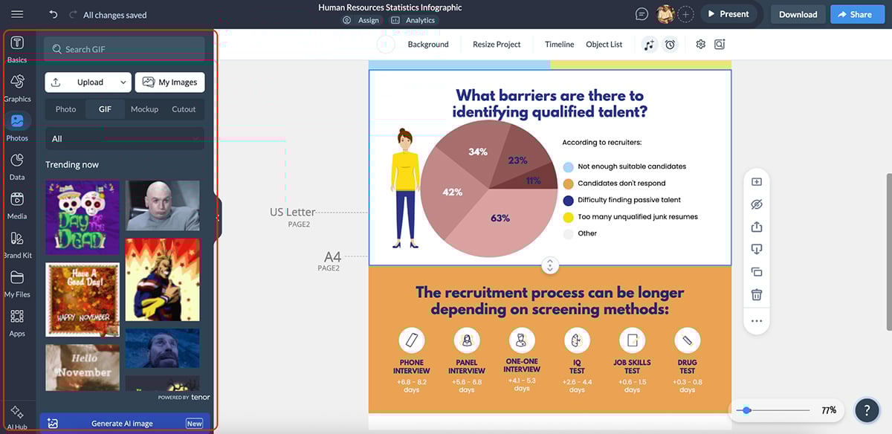Toggle block visibility with eye icon

coord(757,204)
